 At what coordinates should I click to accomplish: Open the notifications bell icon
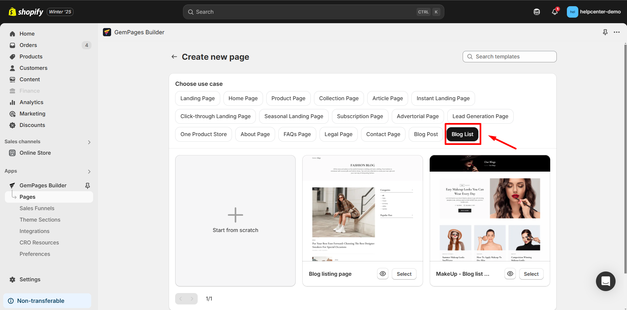pyautogui.click(x=554, y=11)
